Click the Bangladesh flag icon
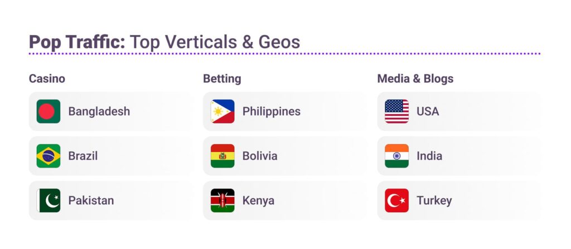Viewport: 571px width, 249px height. pyautogui.click(x=49, y=112)
